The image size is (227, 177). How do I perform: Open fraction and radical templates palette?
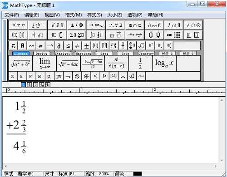pos(38,35)
